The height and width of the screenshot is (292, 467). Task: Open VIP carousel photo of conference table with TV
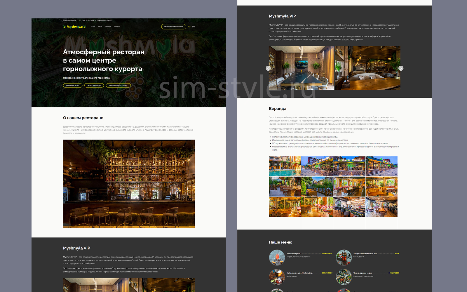pos(302,68)
